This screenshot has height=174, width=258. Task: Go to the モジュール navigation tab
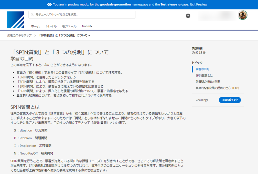coord(69,26)
